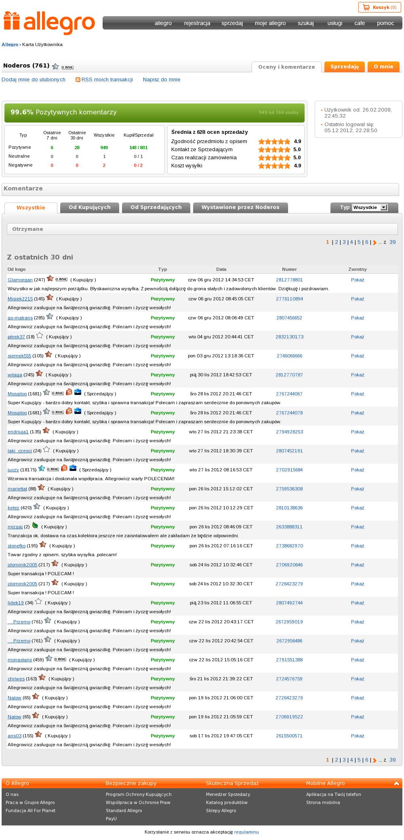Click the star icon next to mariettat
Screen dimensions: 404x840
point(41,488)
